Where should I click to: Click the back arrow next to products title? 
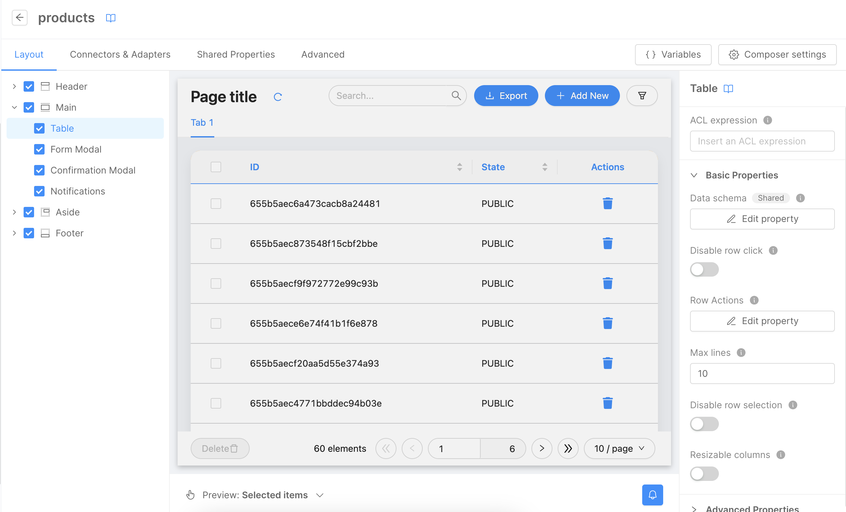click(x=20, y=17)
